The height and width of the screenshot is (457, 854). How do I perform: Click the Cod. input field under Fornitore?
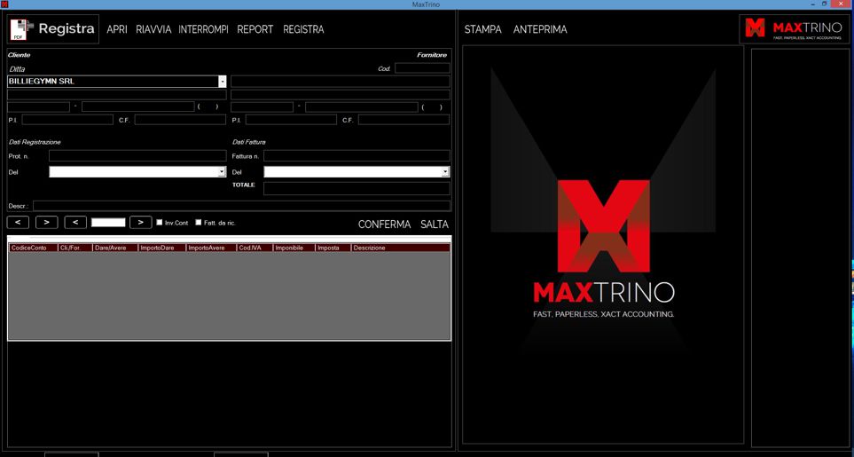(423, 68)
